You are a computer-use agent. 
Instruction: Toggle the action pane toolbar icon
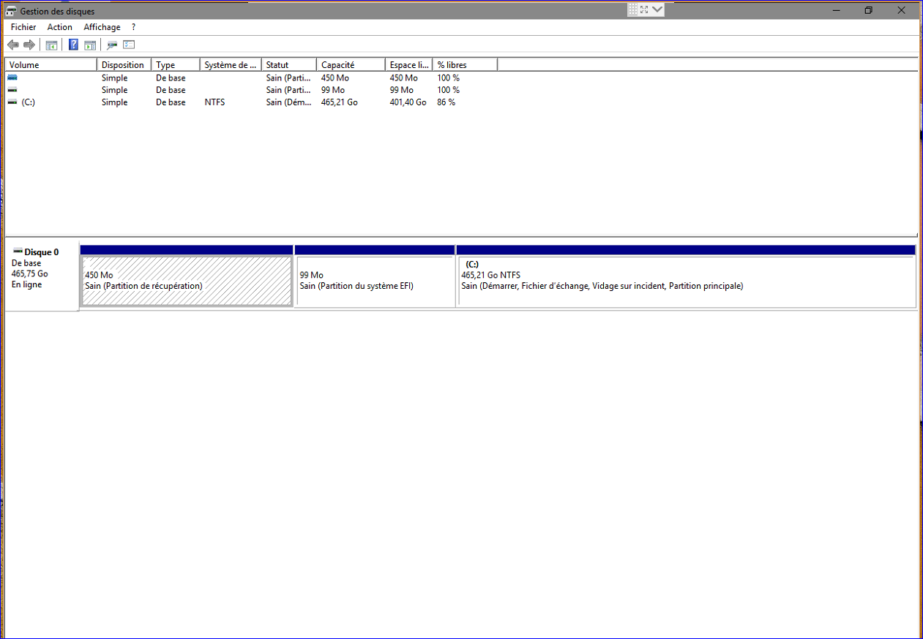coord(90,45)
